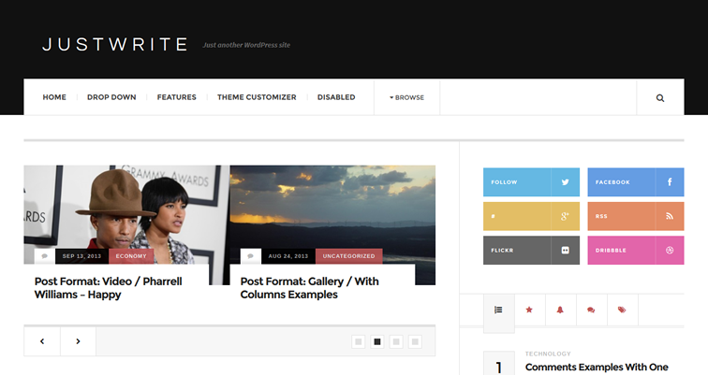The image size is (708, 375).
Task: Show the comments bubble tab in sidebar
Action: [x=591, y=309]
